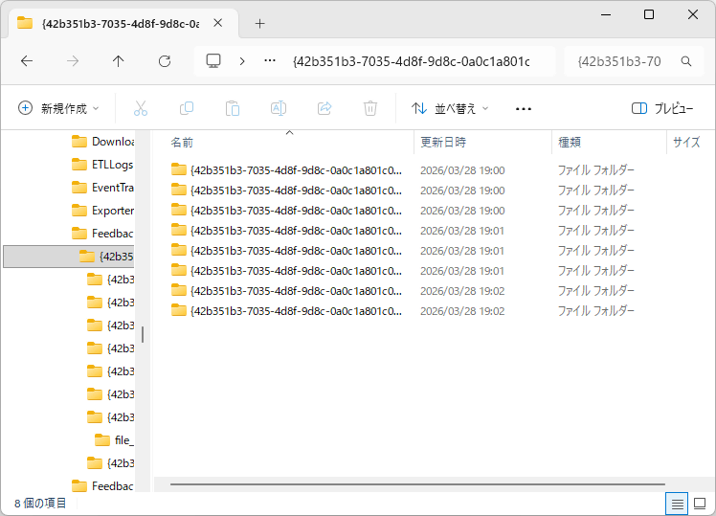
Task: Sort by 更新日時 column header
Action: [443, 142]
